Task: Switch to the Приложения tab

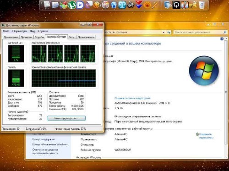Action: pos(11,37)
